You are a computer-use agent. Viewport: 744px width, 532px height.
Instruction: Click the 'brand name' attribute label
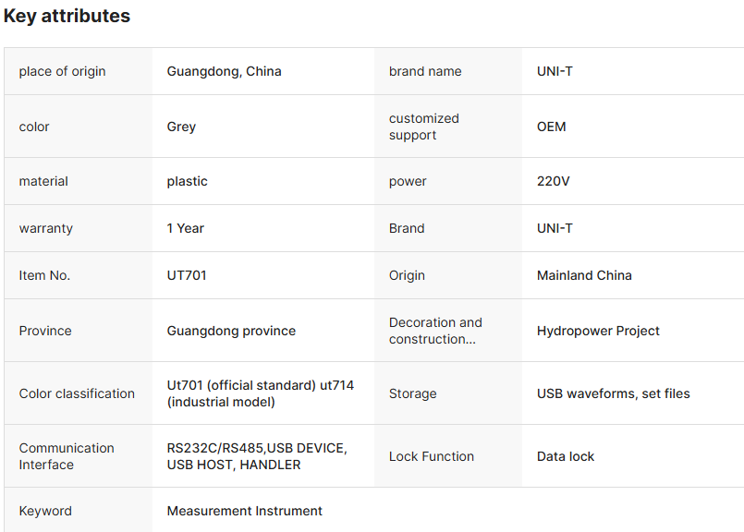425,71
